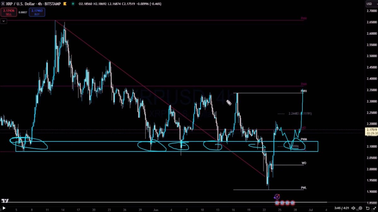
Task: Click the PWL label near 1.90
Action: point(304,188)
